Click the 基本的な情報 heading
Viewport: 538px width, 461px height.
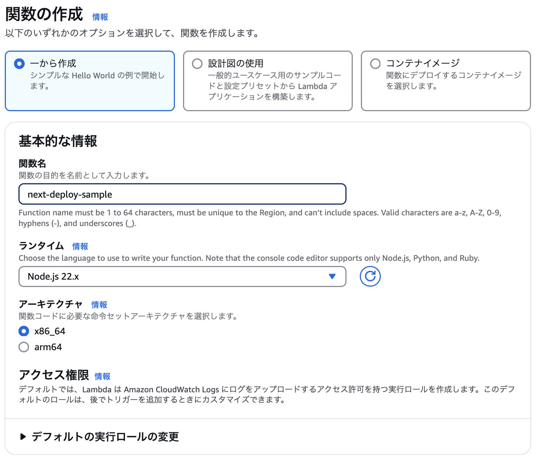click(58, 141)
